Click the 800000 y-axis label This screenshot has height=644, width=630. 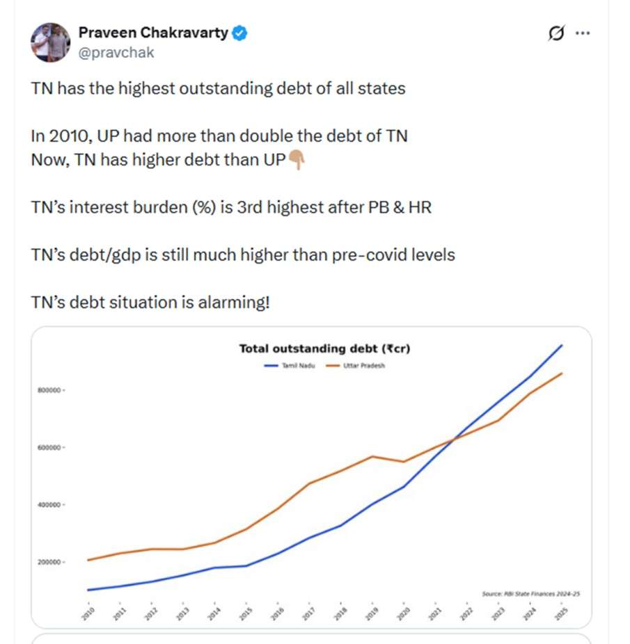click(49, 390)
